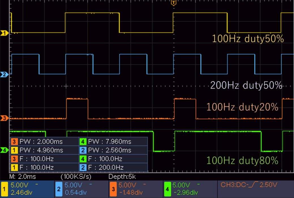Click channel 3 -1.48div offset value
The height and width of the screenshot is (198, 294).
[x=131, y=193]
